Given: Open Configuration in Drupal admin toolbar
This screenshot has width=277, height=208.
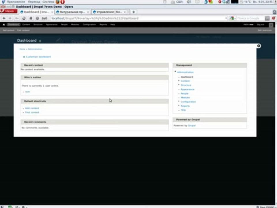Looking at the screenshot, I should (89, 25).
